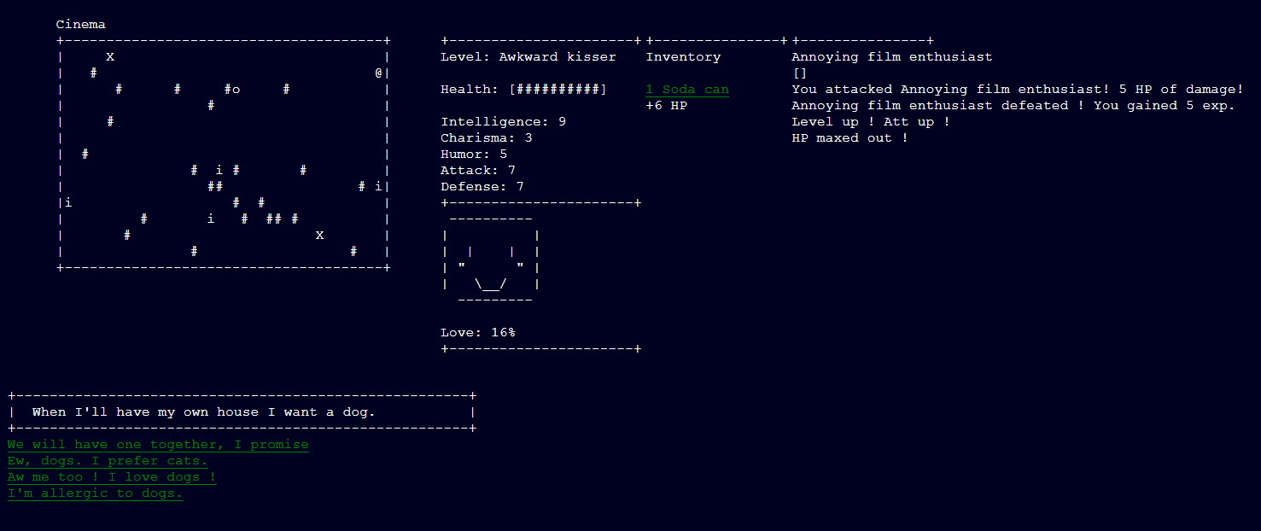This screenshot has height=531, width=1261.
Task: Pick the "Aw me too ! I love dogs !" response
Action: [x=112, y=477]
